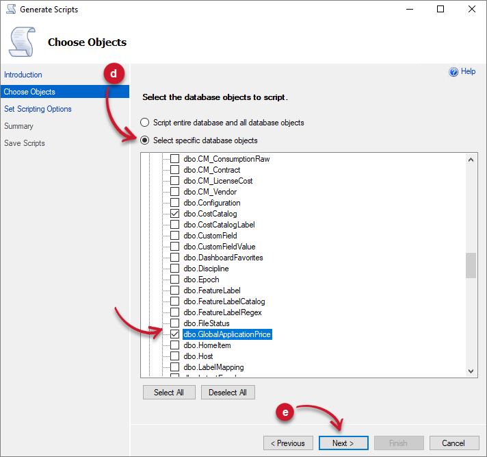Check the dbo.CustomFieldValue checkbox
This screenshot has height=457, width=487.
(175, 247)
